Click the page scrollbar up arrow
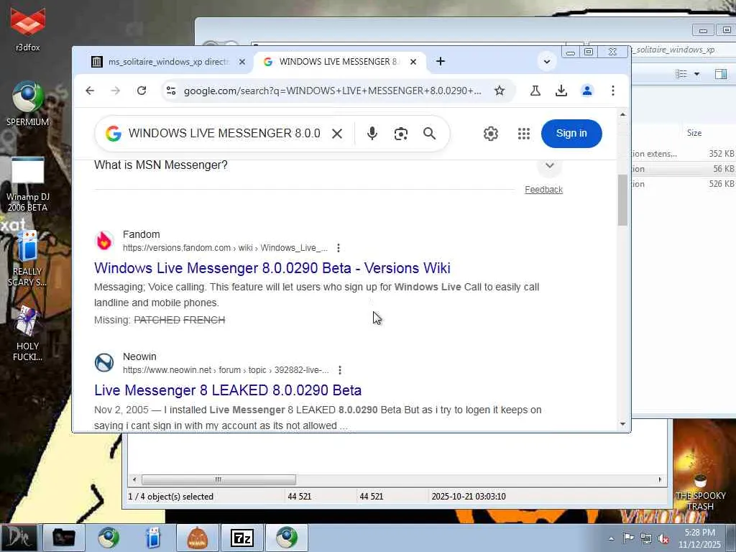The height and width of the screenshot is (552, 736). (x=623, y=114)
